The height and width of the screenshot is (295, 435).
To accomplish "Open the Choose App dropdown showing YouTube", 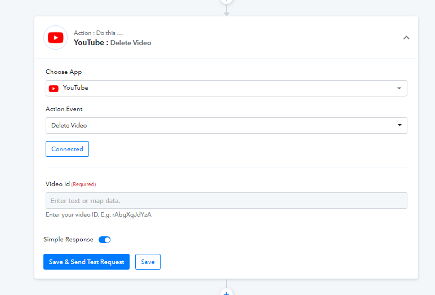I will coord(227,89).
